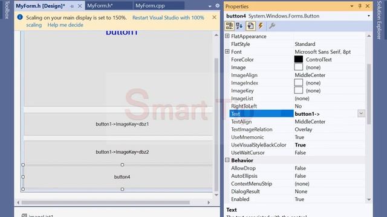Screen dimensions: 387x217
Task: Open the document tabs overflow dropdown
Action: 210,7
